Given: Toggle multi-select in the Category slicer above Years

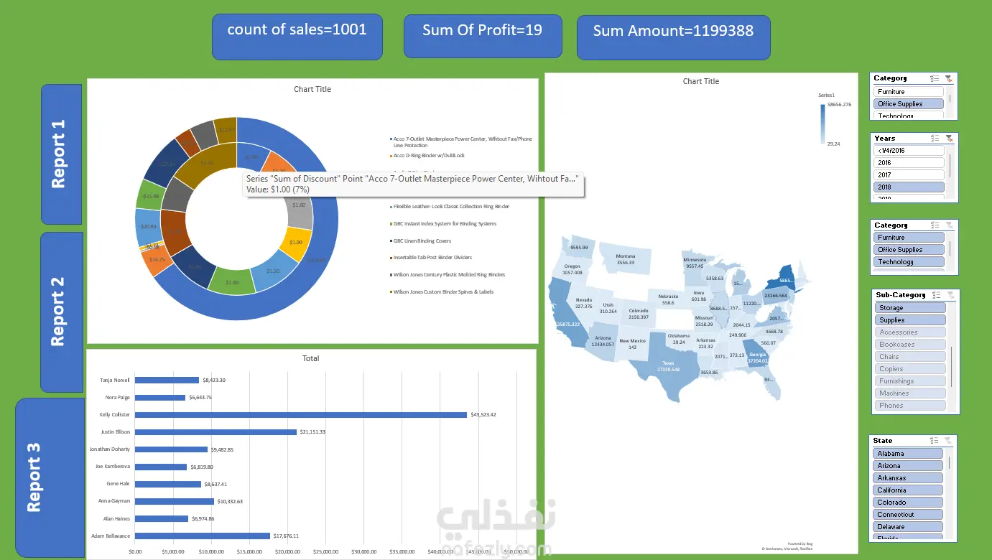Looking at the screenshot, I should pos(935,79).
